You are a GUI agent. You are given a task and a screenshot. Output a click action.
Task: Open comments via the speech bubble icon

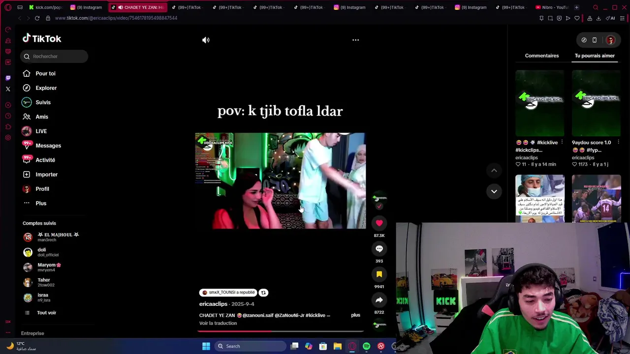point(379,249)
